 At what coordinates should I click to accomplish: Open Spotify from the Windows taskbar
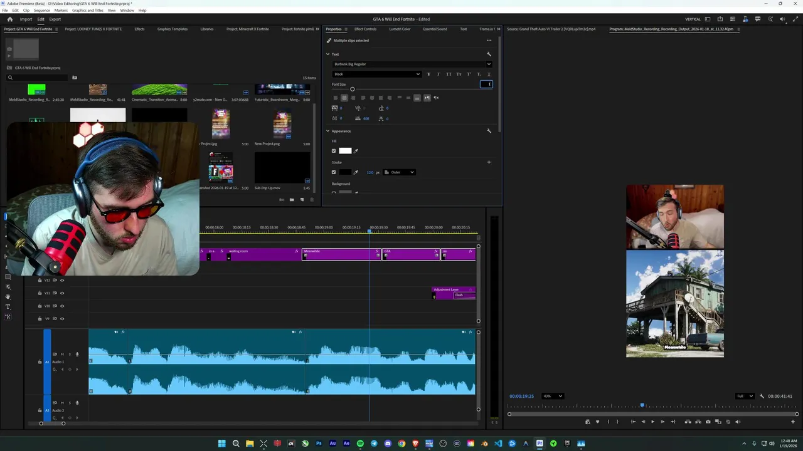[360, 443]
